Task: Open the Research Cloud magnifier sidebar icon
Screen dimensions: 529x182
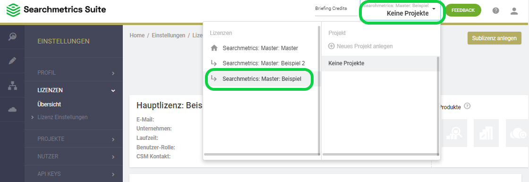Action: (x=12, y=37)
